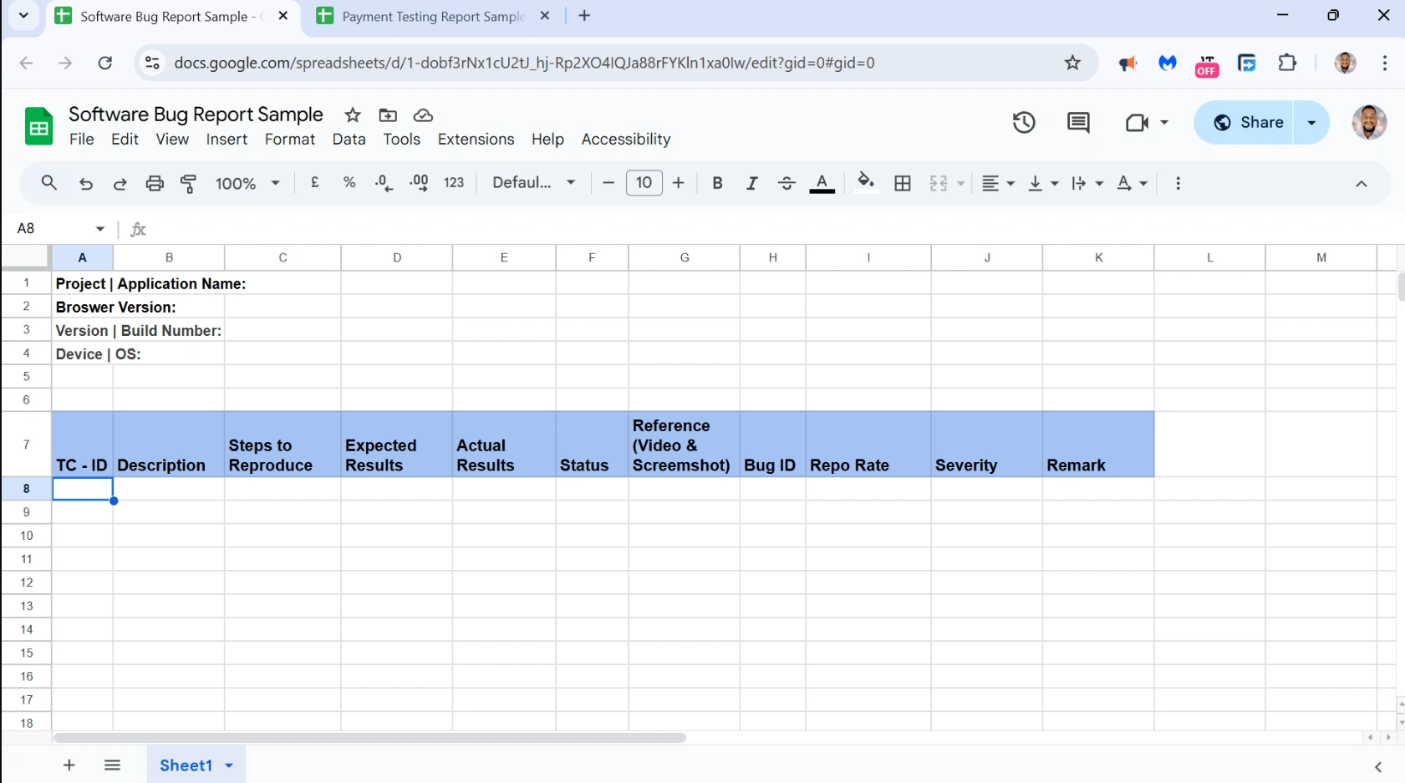Screen dimensions: 1405x783
Task: Open the Tools menu
Action: (402, 140)
